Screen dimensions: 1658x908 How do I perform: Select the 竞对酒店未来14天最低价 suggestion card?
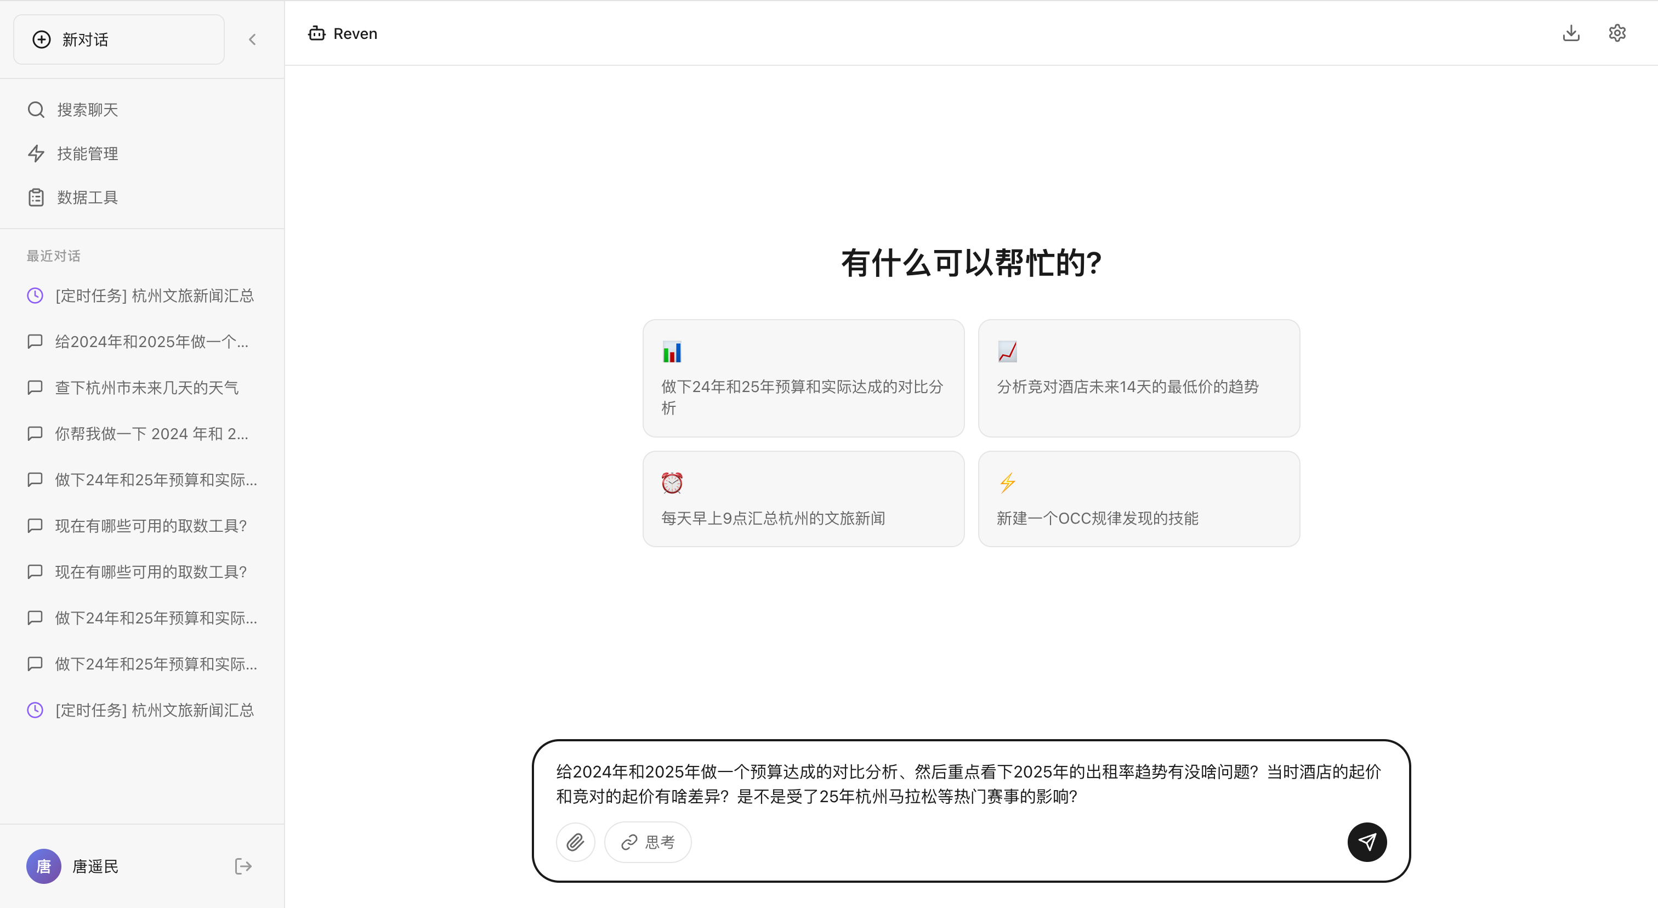click(1139, 379)
